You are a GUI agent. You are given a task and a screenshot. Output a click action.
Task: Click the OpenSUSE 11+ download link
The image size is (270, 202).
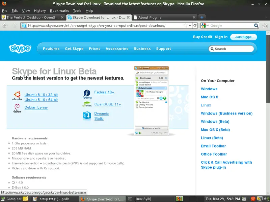pyautogui.click(x=108, y=104)
